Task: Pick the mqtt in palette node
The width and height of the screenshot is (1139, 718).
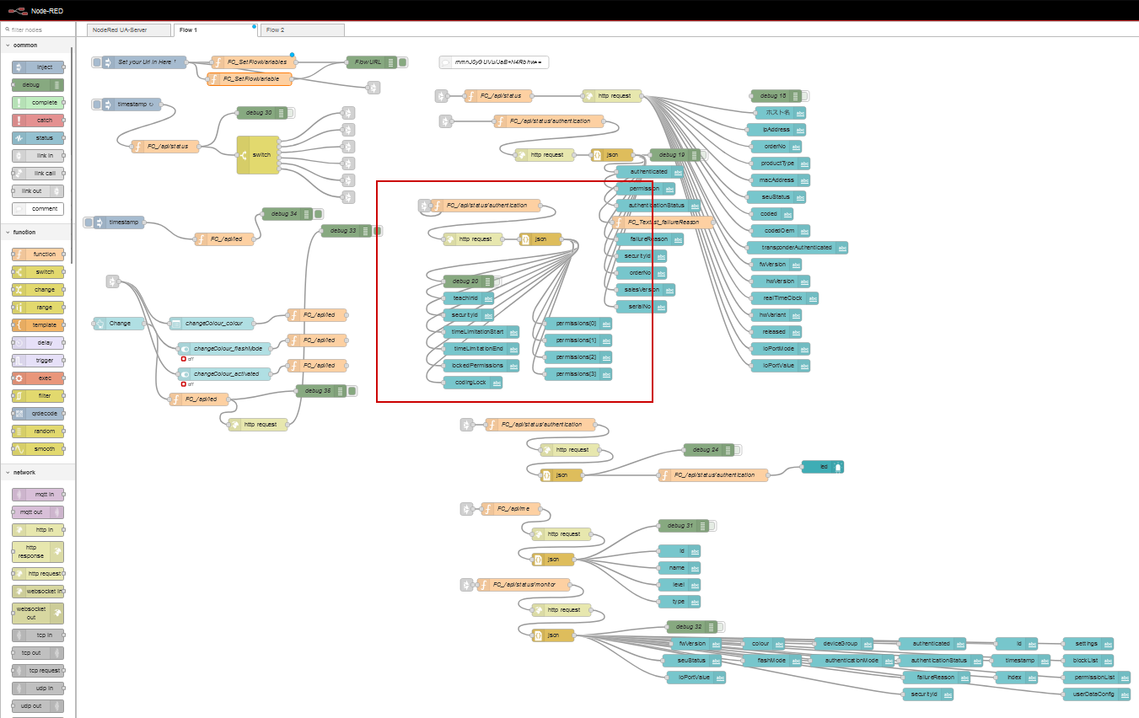Action: click(38, 495)
